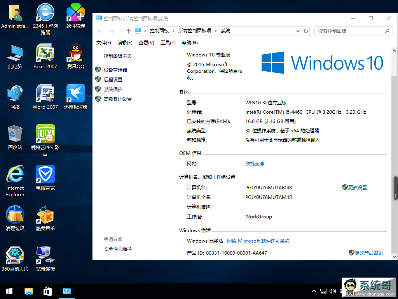Image resolution: width=398 pixels, height=299 pixels.
Task: Open File Explorer from the taskbar
Action: [28, 291]
